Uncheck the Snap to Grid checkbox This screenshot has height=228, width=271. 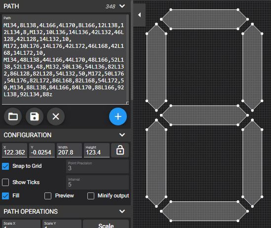[x=5, y=166]
